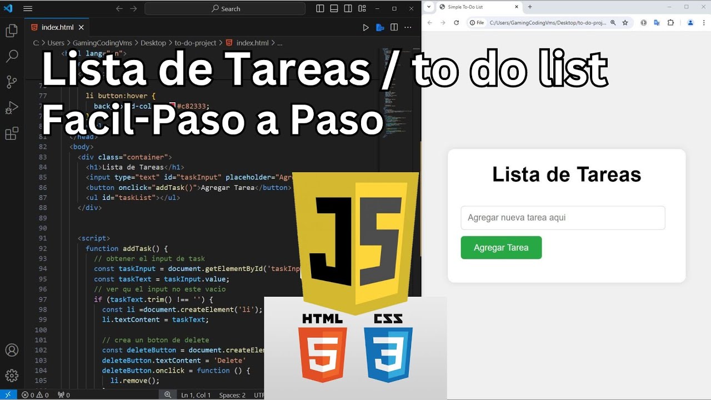Screen dimensions: 711x400
Task: Go forward using VS Code's title bar arrow
Action: coord(133,8)
